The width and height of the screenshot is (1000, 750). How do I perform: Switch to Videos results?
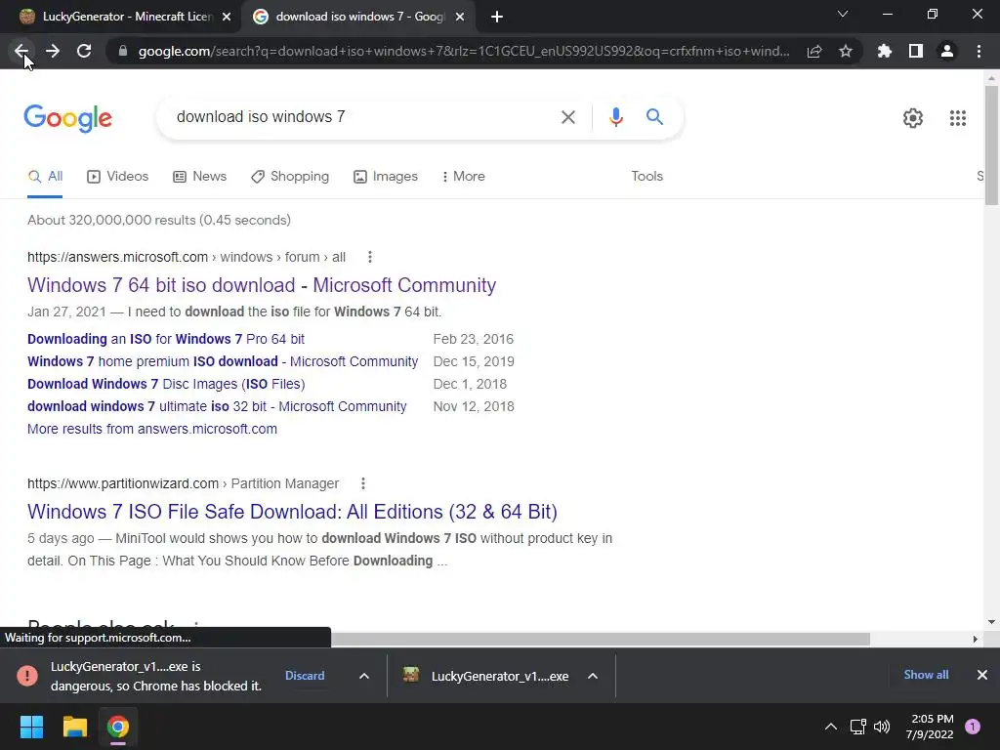pos(117,177)
